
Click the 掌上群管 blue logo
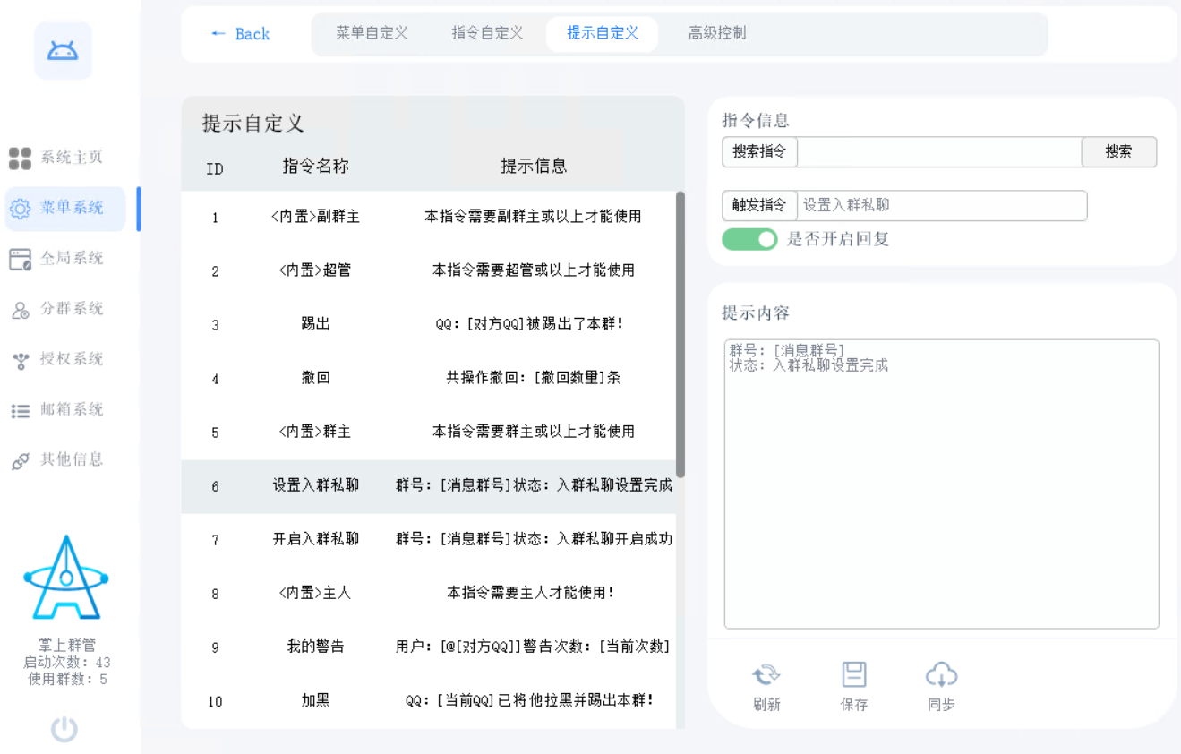[x=66, y=578]
